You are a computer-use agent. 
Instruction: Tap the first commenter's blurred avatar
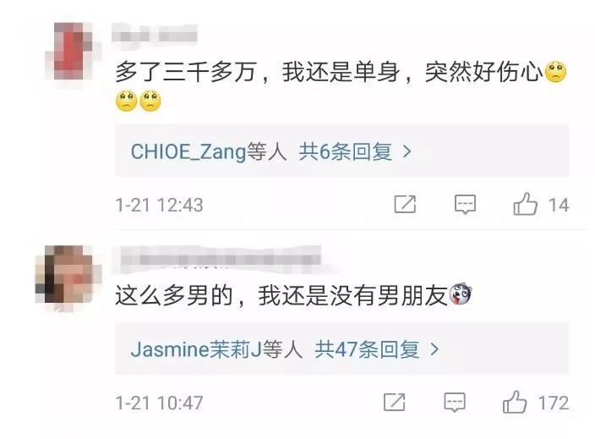pos(68,51)
